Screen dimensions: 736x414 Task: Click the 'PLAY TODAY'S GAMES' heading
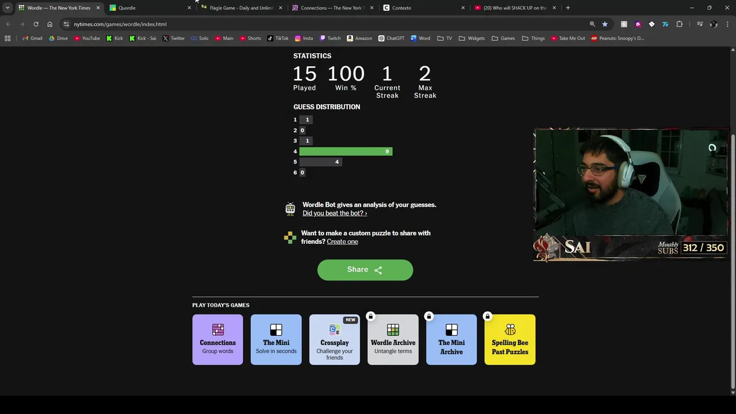click(221, 305)
